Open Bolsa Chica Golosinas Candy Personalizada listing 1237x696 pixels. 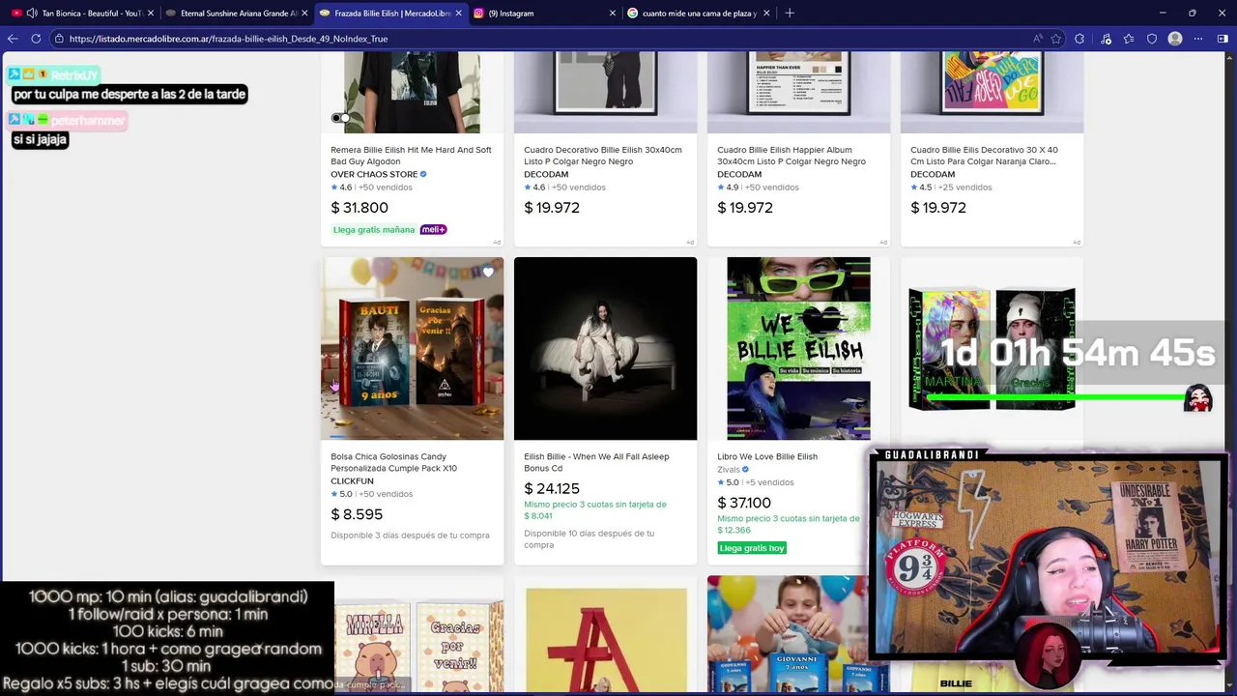coord(393,462)
